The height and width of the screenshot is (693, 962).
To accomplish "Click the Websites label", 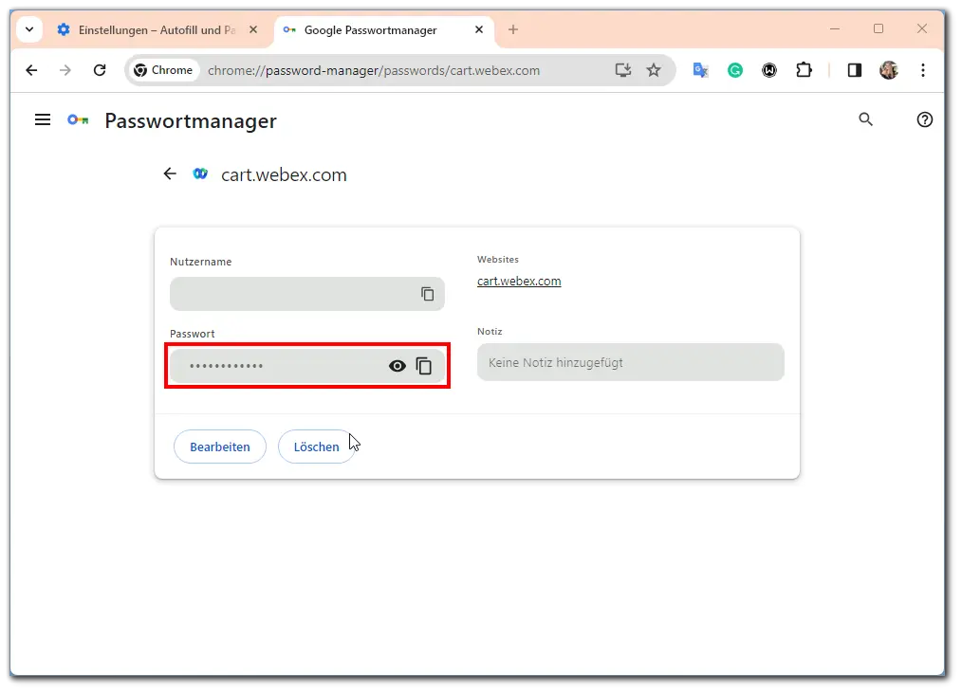I will coord(497,260).
